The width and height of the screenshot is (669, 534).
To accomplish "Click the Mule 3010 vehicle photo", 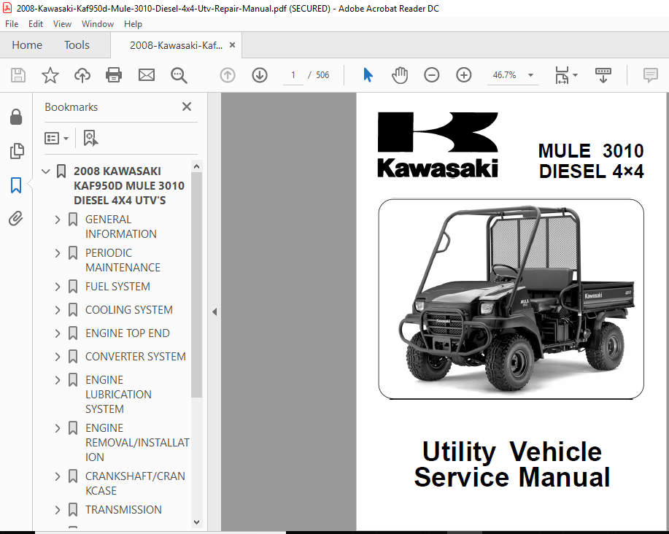I will (511, 299).
